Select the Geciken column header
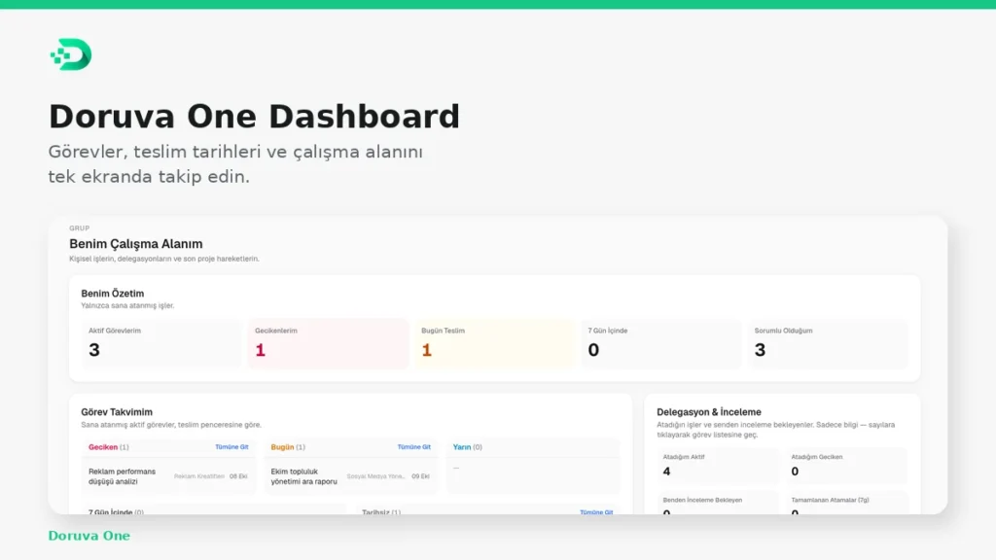The height and width of the screenshot is (560, 996). [109, 447]
